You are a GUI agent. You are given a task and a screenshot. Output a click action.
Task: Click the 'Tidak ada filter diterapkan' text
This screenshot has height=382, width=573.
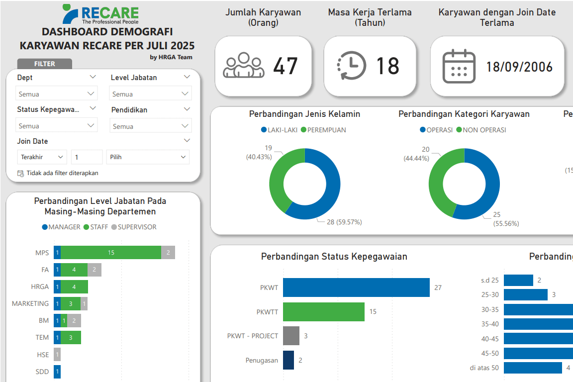pos(63,173)
